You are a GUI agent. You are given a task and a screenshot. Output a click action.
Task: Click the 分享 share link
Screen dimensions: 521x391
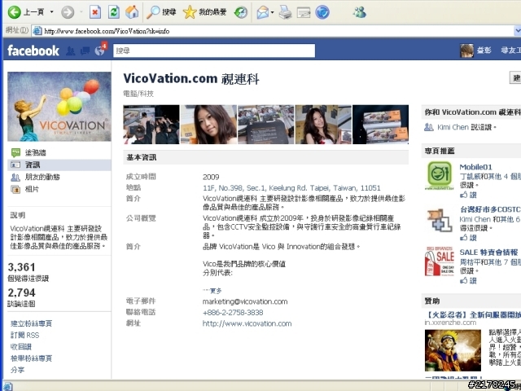point(17,370)
